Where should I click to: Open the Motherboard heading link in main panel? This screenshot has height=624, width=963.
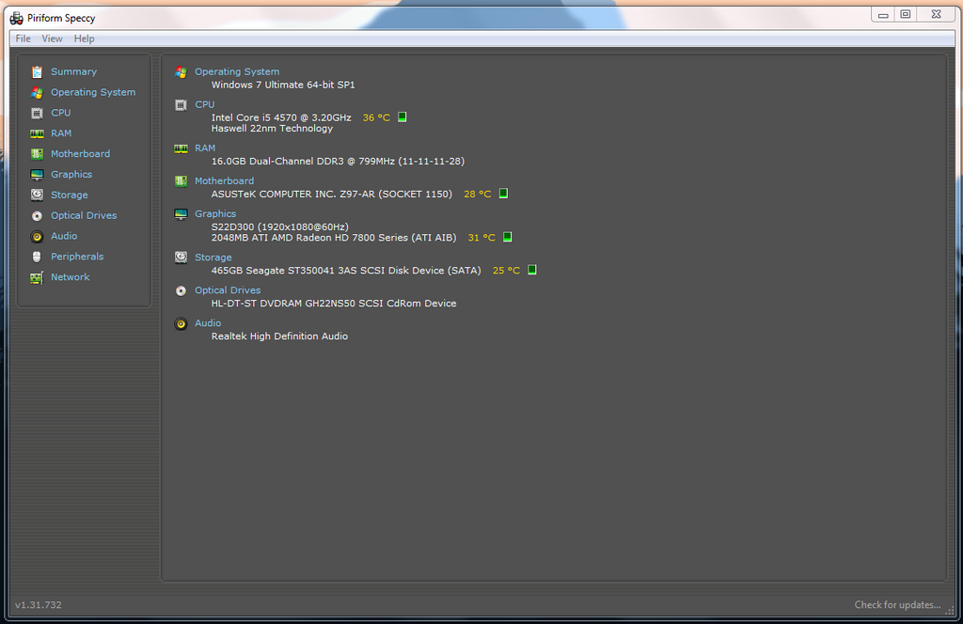pos(224,181)
